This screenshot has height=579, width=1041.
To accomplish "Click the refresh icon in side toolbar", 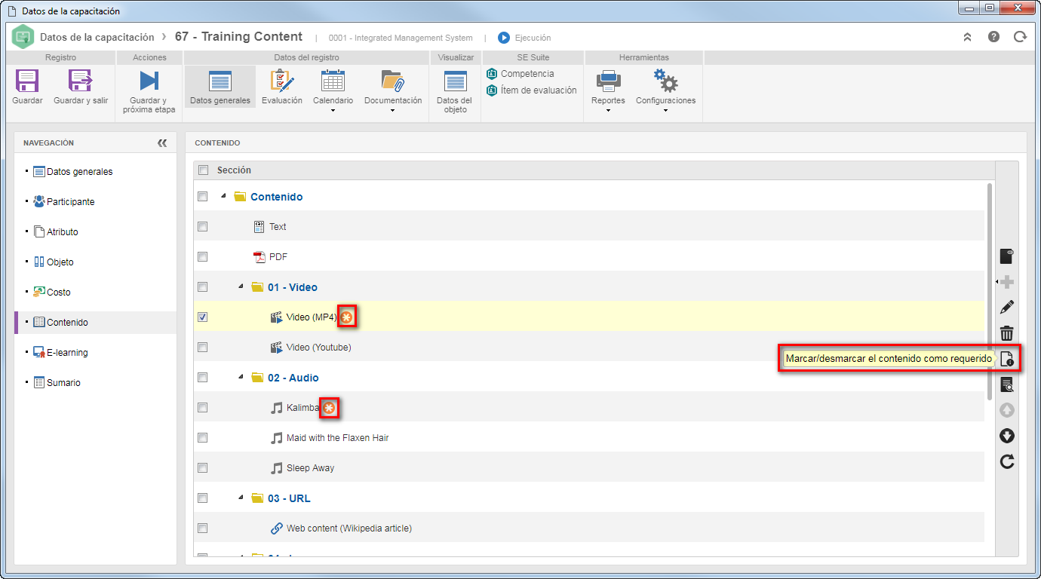I will pyautogui.click(x=1006, y=461).
